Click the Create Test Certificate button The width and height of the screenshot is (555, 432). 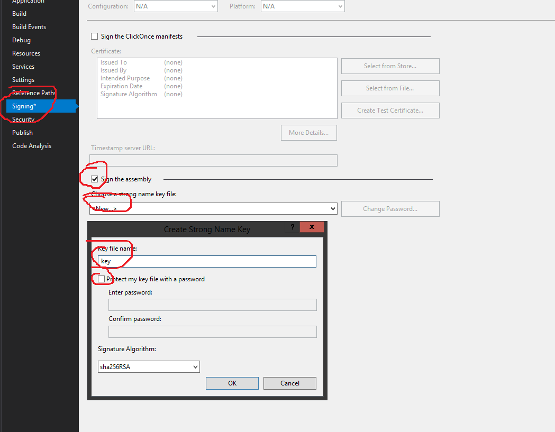(390, 110)
